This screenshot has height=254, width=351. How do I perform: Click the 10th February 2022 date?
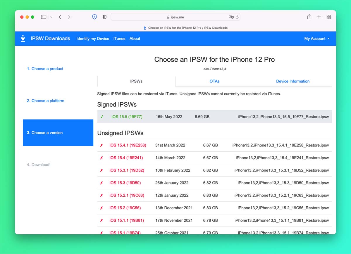pos(173,170)
